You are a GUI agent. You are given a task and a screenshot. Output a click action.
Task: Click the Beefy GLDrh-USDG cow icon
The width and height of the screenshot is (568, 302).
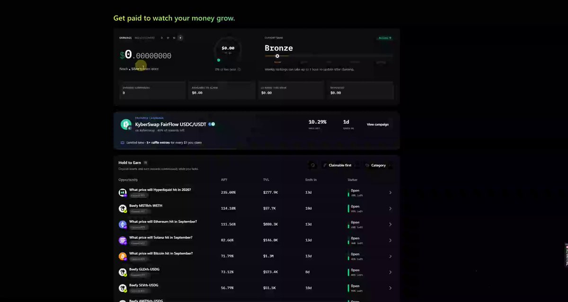[123, 272]
